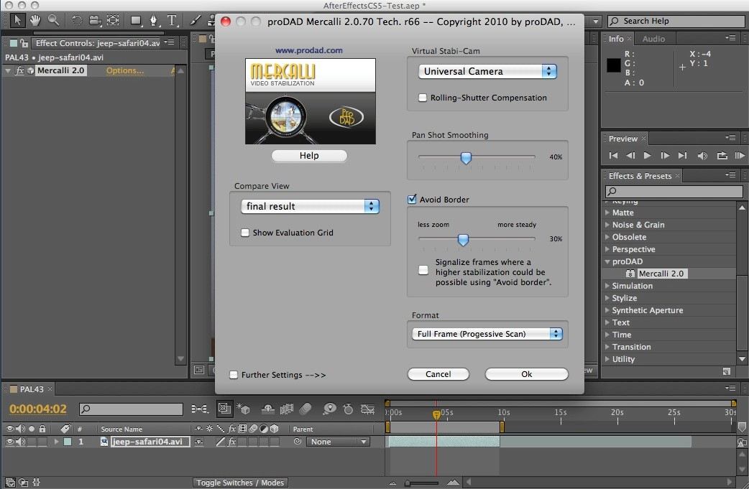
Task: Open the www.prodad.com link
Action: [308, 50]
